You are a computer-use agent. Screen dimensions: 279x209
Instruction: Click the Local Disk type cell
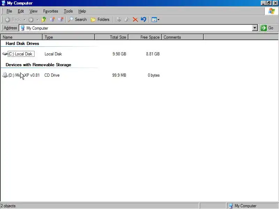[x=53, y=54]
